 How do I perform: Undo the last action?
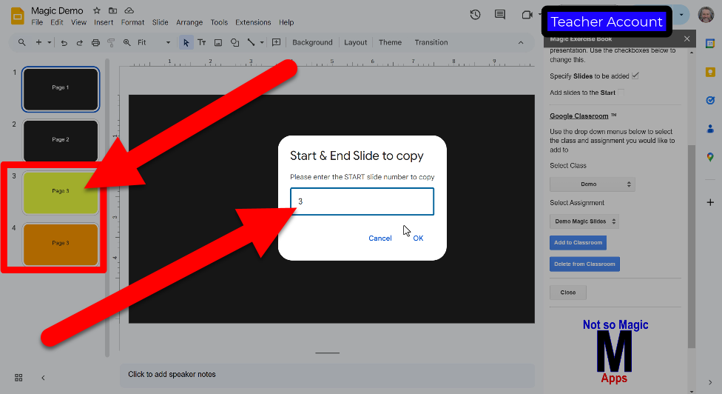pos(64,42)
